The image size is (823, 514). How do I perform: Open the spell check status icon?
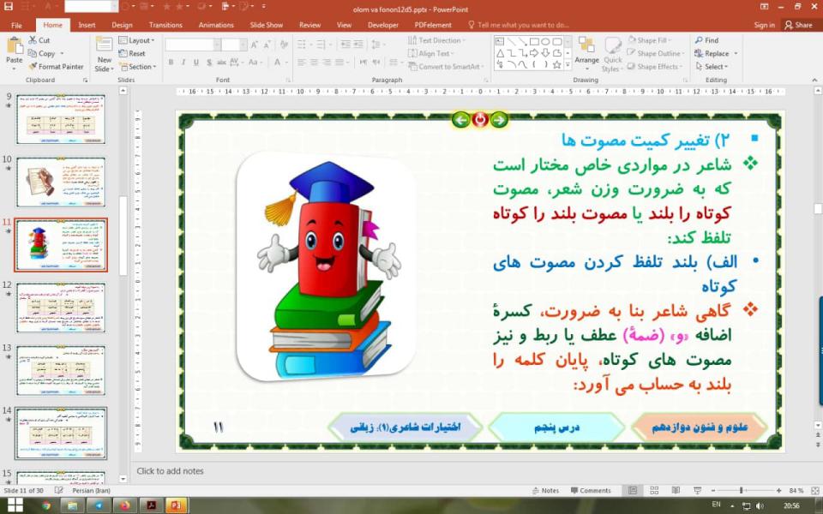(59, 490)
